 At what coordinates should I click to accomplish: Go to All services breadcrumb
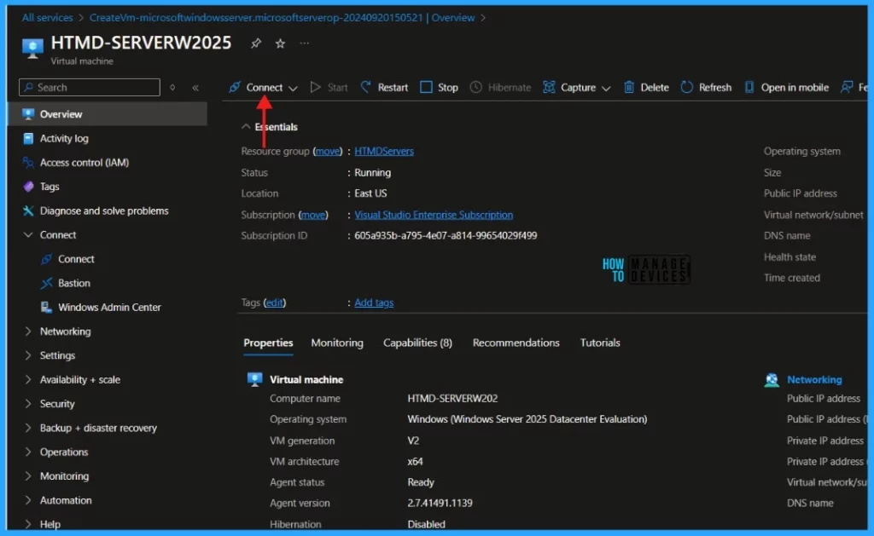pyautogui.click(x=48, y=18)
